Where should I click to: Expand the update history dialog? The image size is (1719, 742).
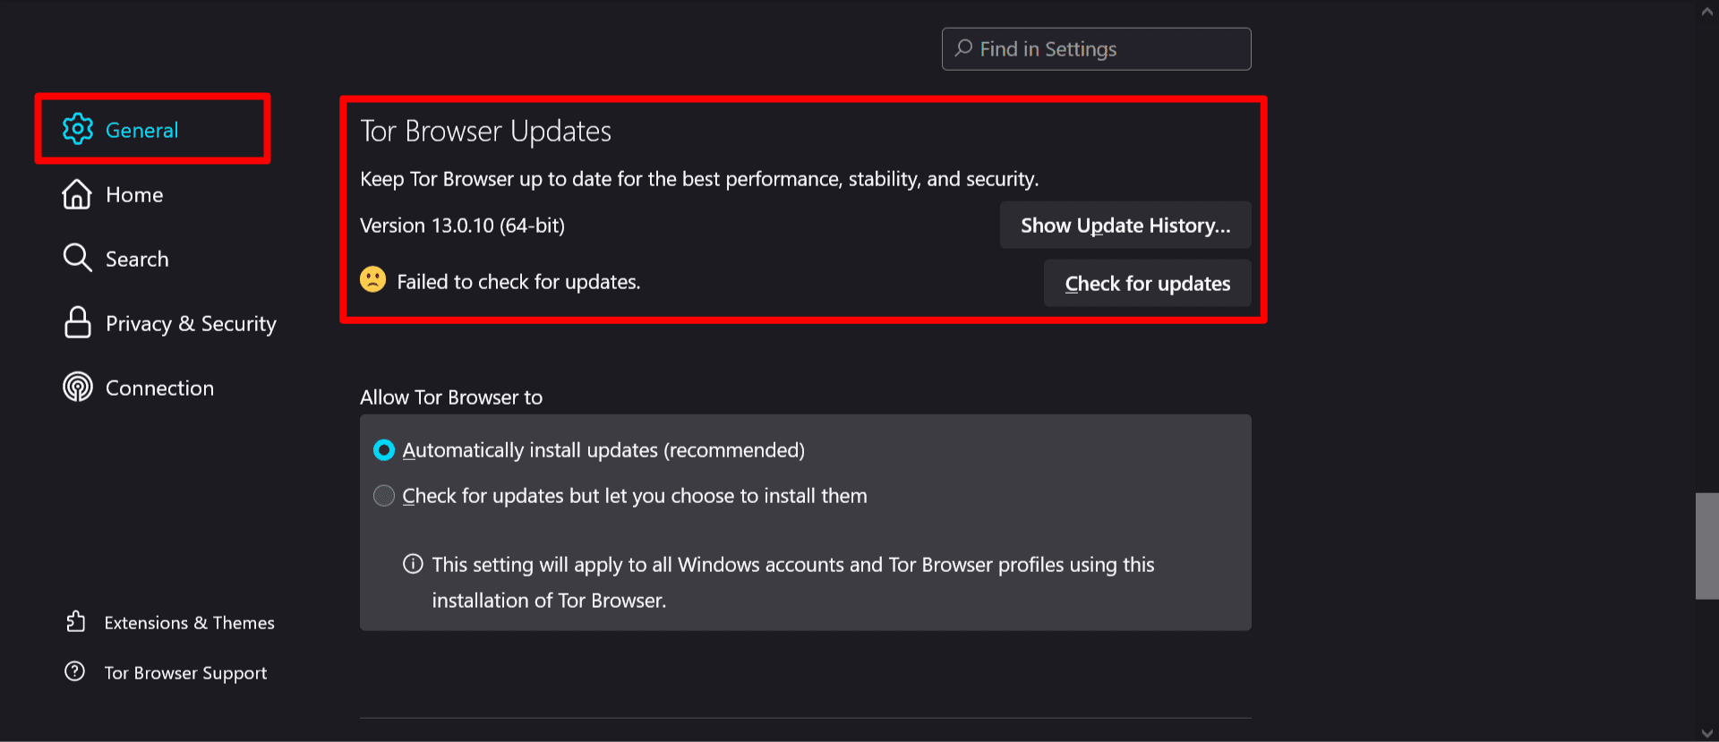tap(1125, 225)
